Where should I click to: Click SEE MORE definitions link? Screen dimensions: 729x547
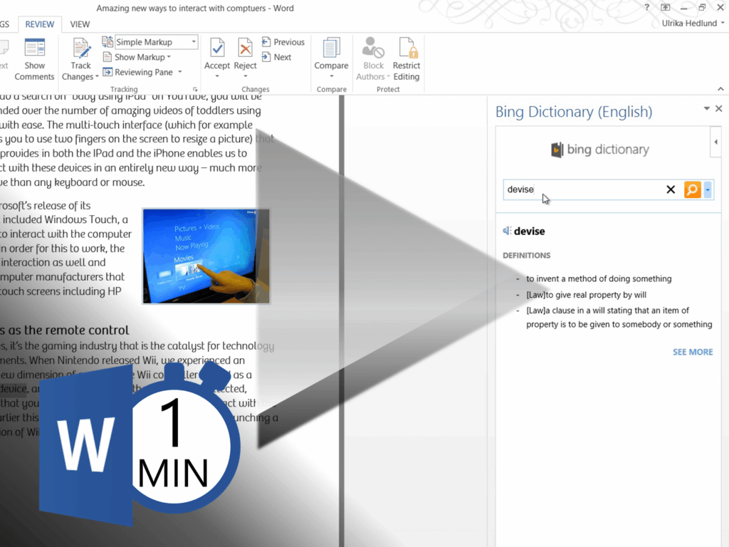click(x=693, y=352)
